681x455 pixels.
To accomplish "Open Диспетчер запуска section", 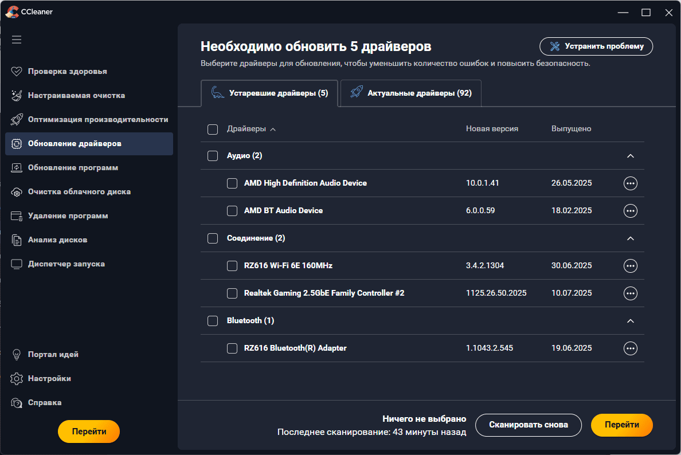I will tap(89, 264).
